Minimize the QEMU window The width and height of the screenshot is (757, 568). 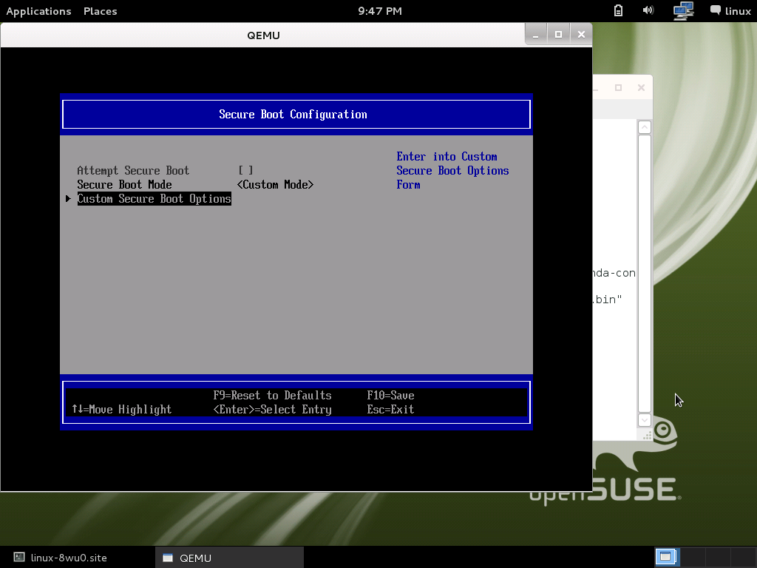point(535,34)
